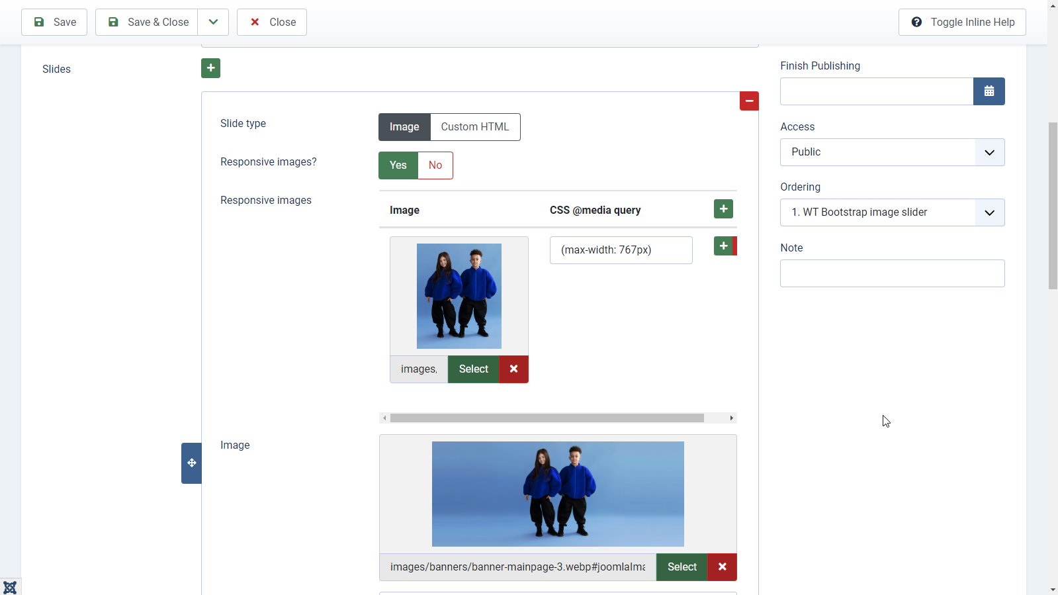Add responsive image row from header plus
This screenshot has width=1058, height=595.
[x=723, y=209]
